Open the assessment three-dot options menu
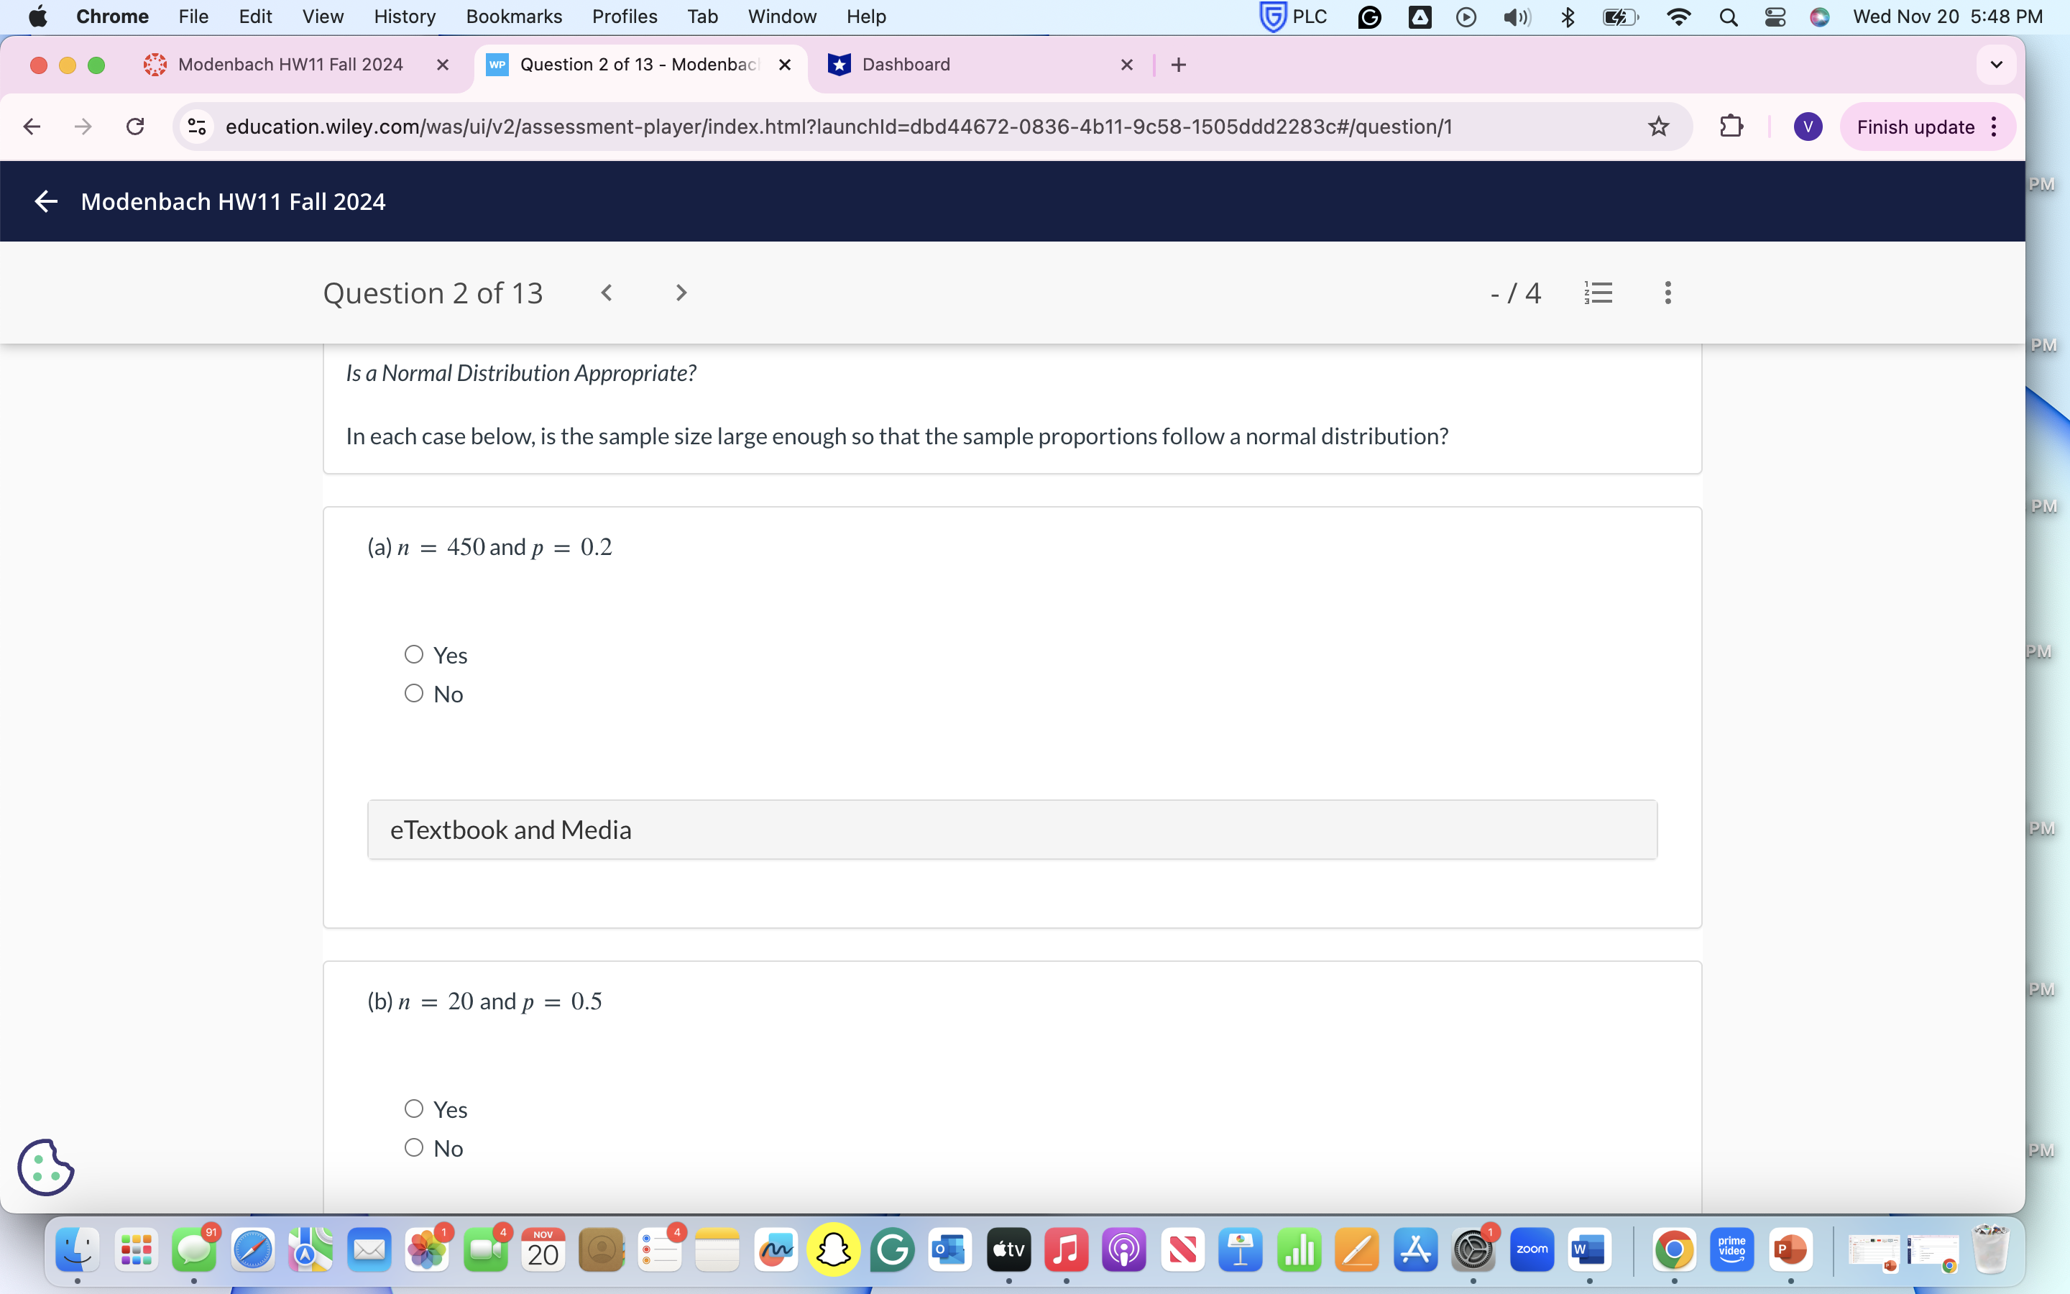 (1667, 293)
